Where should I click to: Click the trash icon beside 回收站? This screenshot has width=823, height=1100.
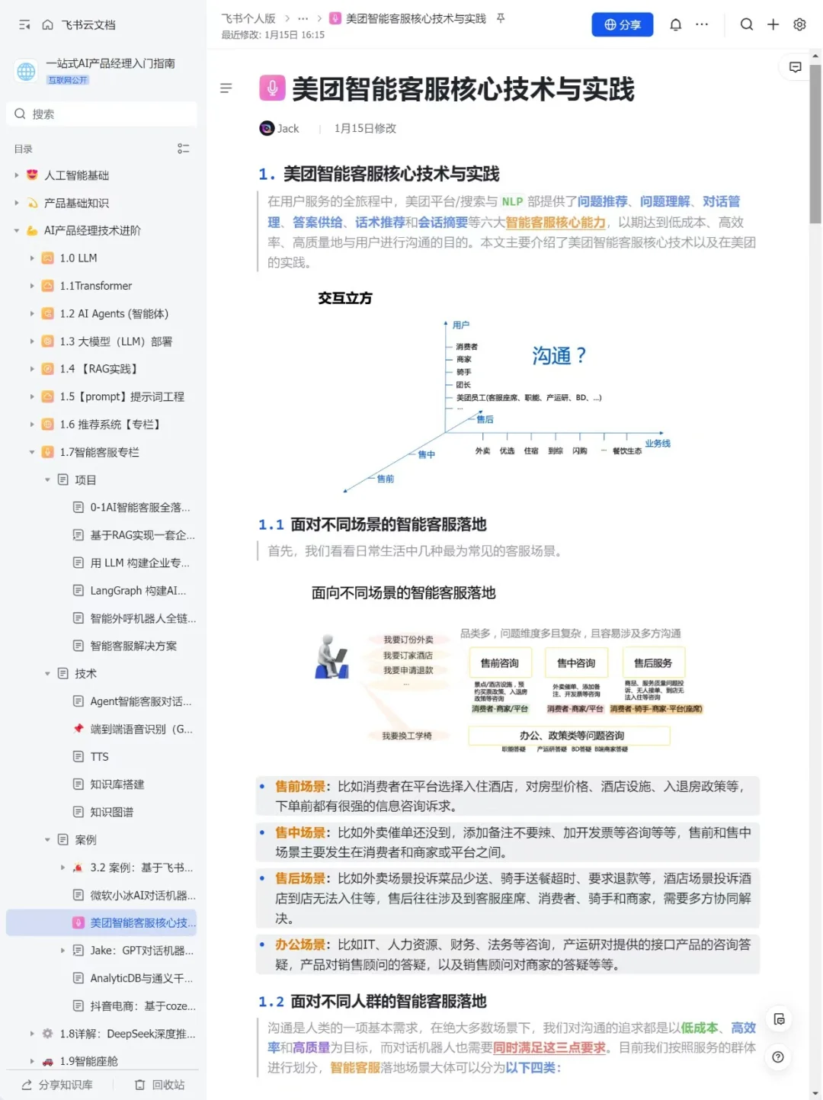pyautogui.click(x=139, y=1085)
